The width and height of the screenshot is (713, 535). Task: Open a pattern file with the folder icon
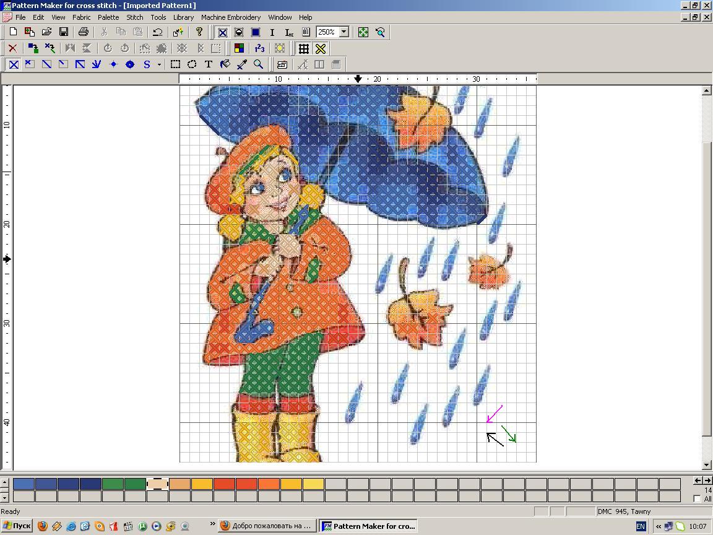point(46,32)
